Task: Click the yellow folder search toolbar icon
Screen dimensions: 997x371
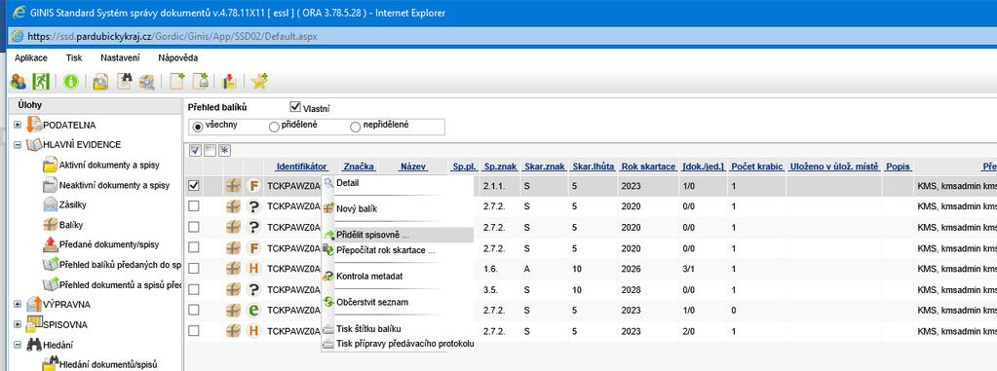Action: coord(100,82)
